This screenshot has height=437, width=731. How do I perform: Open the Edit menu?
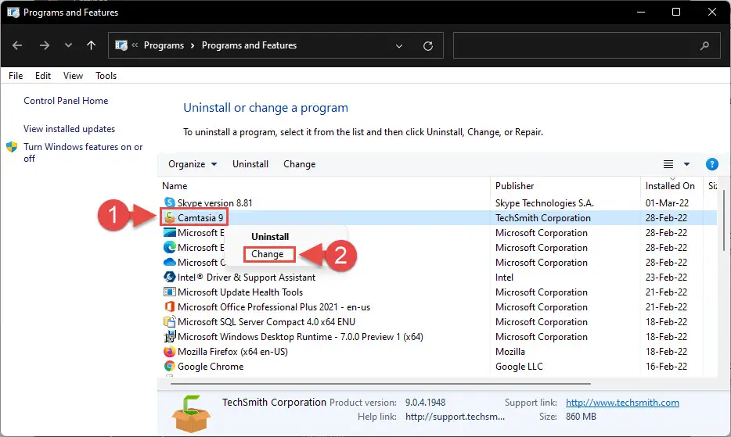click(x=43, y=76)
